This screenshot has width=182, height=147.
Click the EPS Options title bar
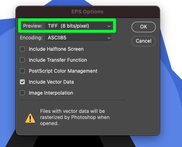88,12
